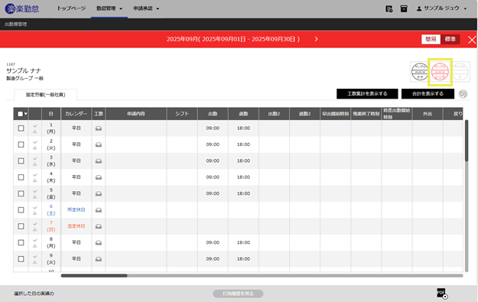Click the シフト column header
This screenshot has width=478, height=302.
tap(182, 114)
